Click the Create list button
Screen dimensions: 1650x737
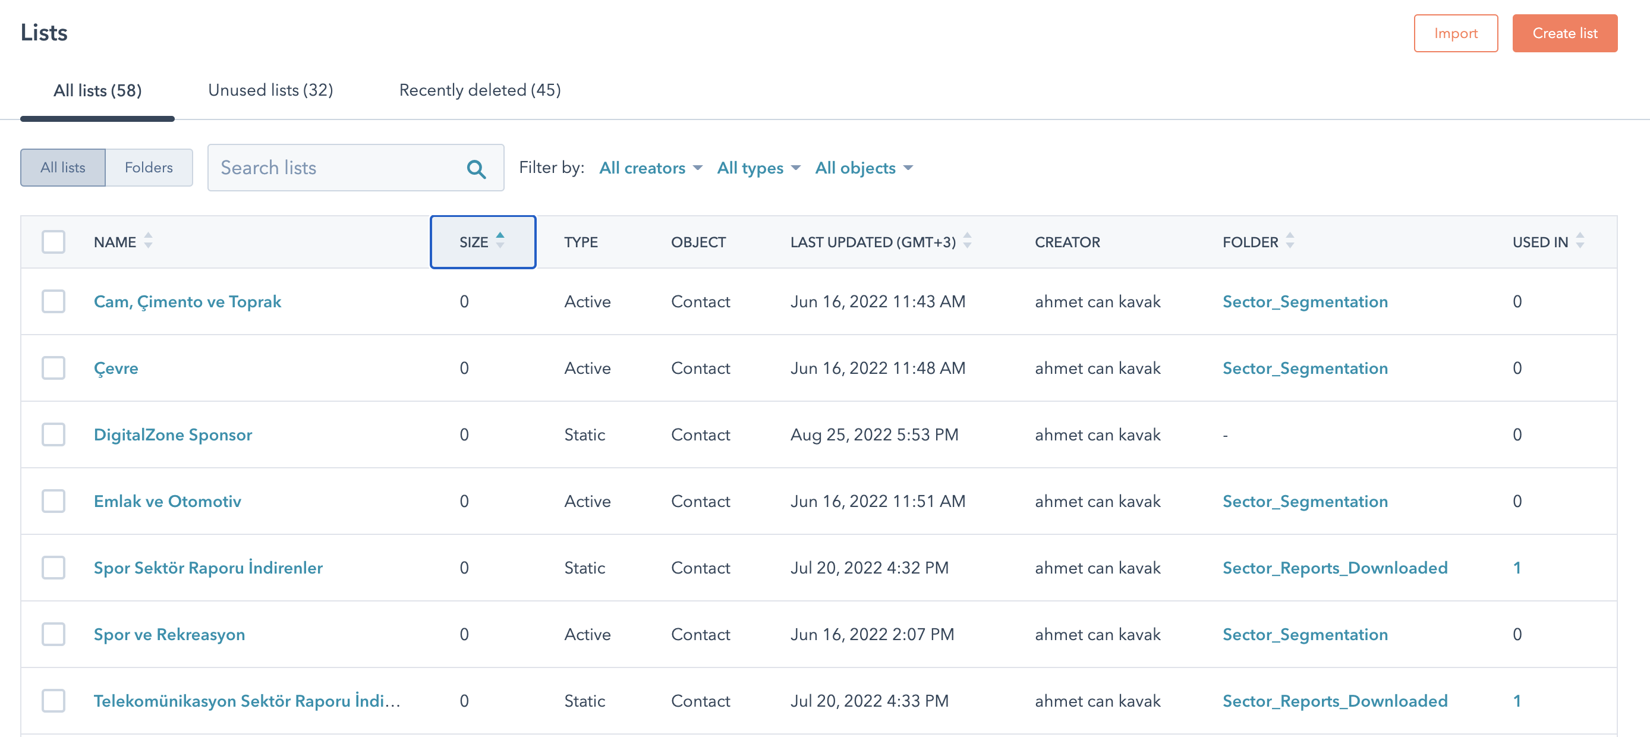[x=1564, y=33]
